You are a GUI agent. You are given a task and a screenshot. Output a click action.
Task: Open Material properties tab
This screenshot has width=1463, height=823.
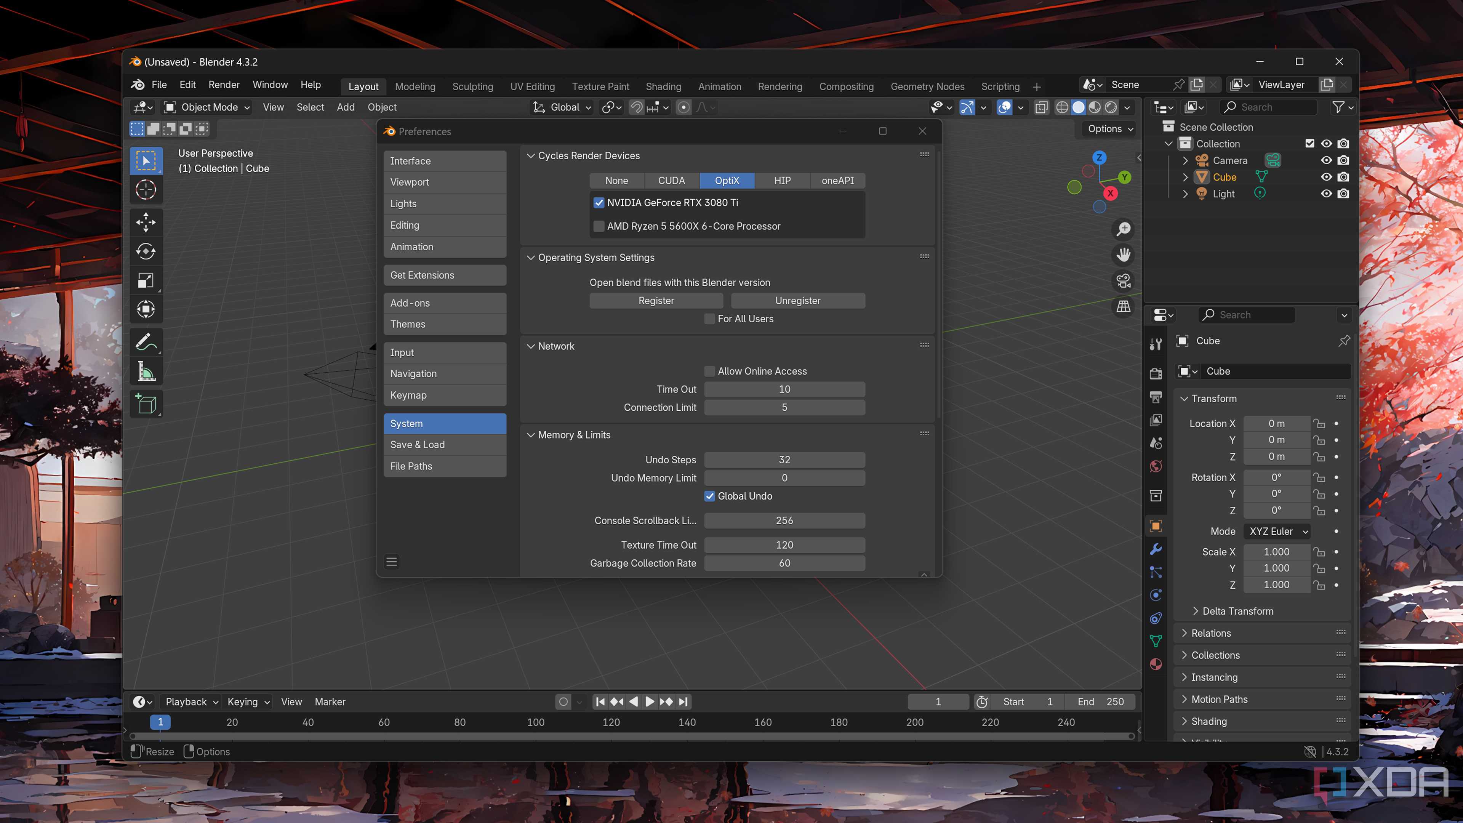tap(1156, 664)
